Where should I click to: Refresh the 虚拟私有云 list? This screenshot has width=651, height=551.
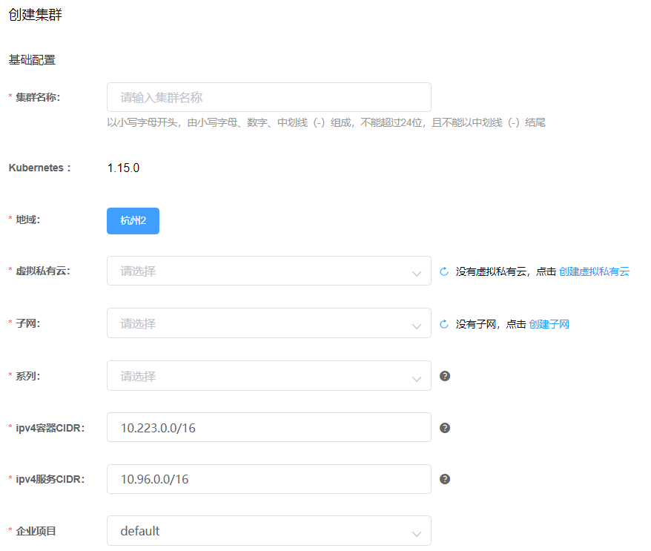444,271
